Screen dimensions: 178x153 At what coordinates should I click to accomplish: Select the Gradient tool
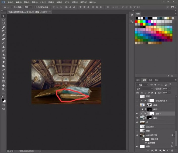click(x=3, y=58)
